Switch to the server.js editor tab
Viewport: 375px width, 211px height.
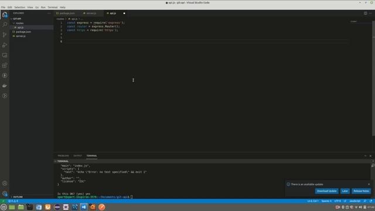coord(91,13)
